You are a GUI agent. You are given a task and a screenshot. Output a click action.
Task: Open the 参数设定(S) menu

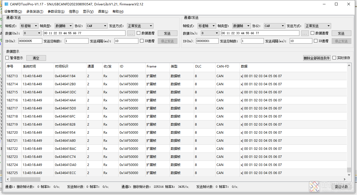pyautogui.click(x=56, y=12)
